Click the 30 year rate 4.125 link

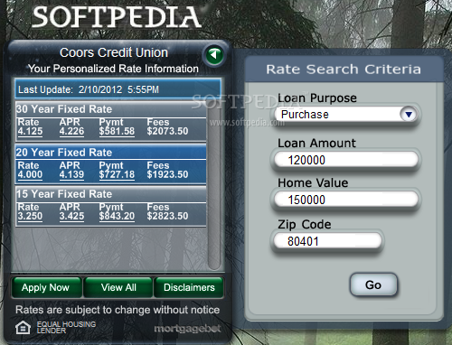pos(30,131)
